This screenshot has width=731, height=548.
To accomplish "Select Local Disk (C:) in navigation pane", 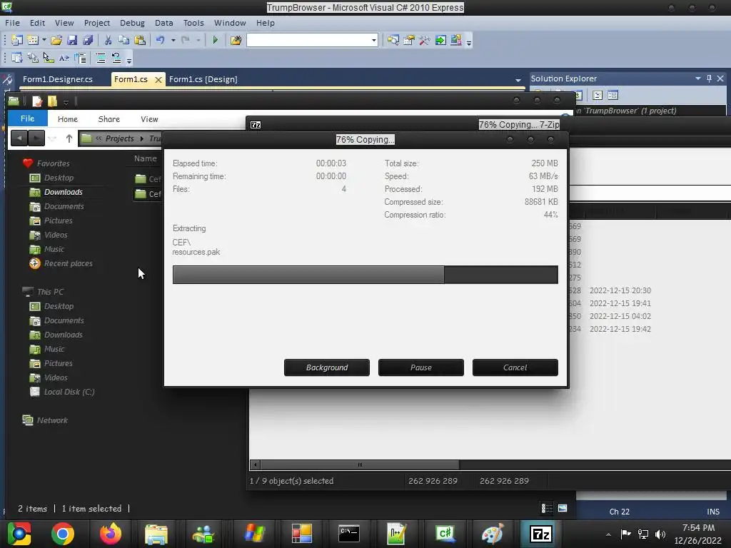I will point(63,392).
